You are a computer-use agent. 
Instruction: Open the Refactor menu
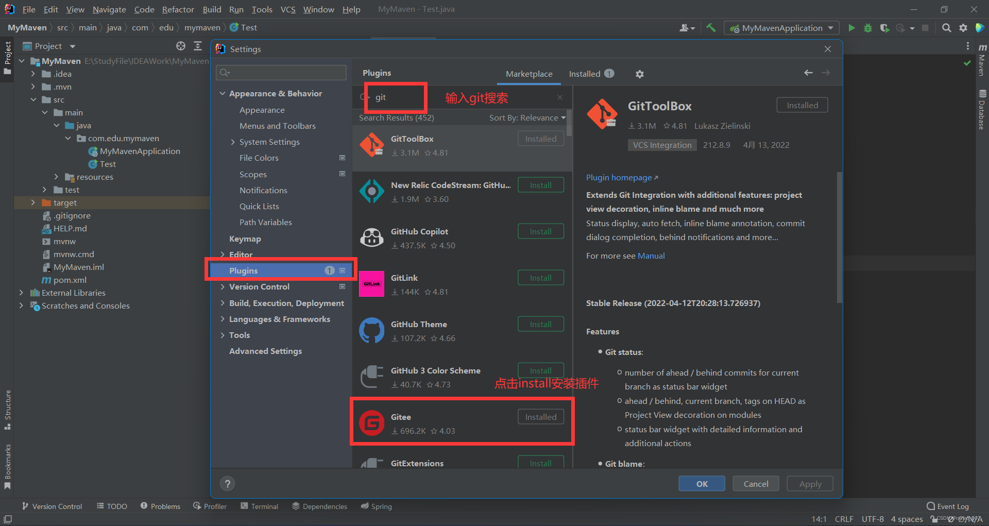pos(178,9)
